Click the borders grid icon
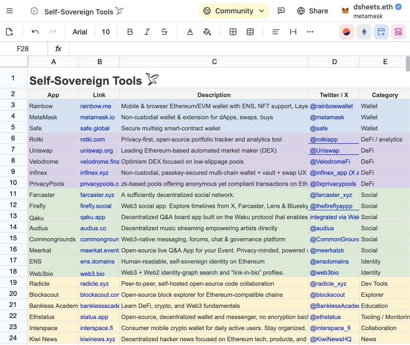410x345 pixels. (x=233, y=32)
